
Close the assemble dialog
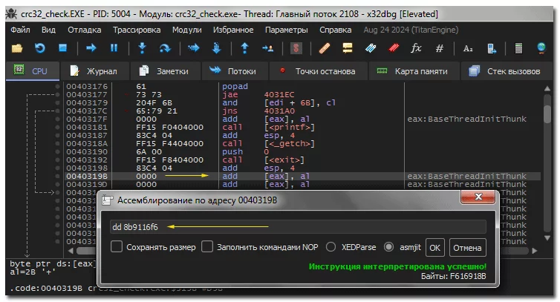tap(478, 197)
